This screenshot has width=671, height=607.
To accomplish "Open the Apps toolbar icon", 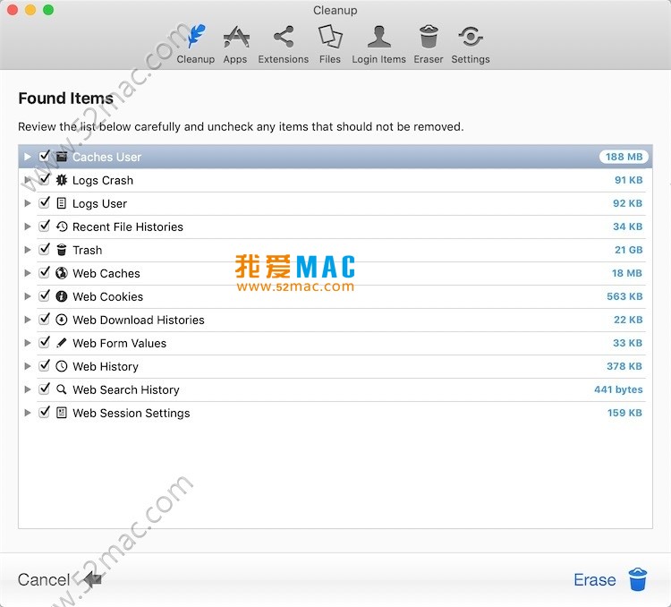I will [x=236, y=38].
